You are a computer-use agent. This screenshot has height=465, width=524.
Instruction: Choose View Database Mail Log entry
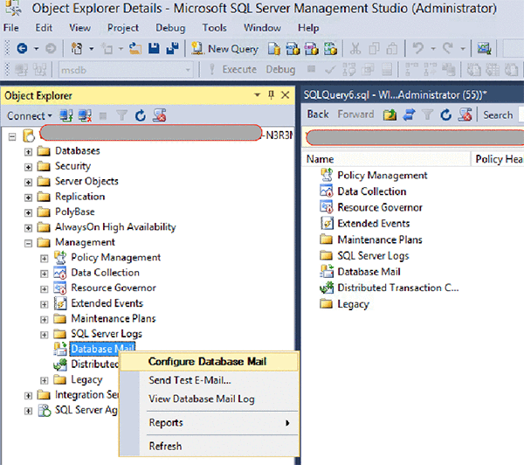tap(202, 399)
